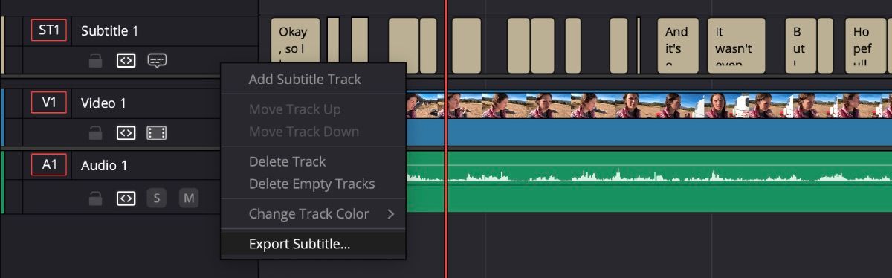Click the red playhead line in the timeline
The image size is (892, 278).
coord(446,139)
